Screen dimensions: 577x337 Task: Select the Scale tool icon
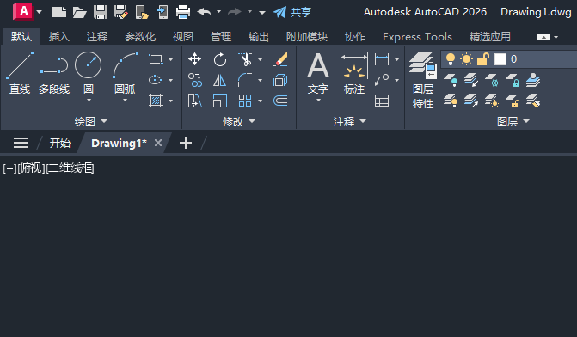(219, 101)
